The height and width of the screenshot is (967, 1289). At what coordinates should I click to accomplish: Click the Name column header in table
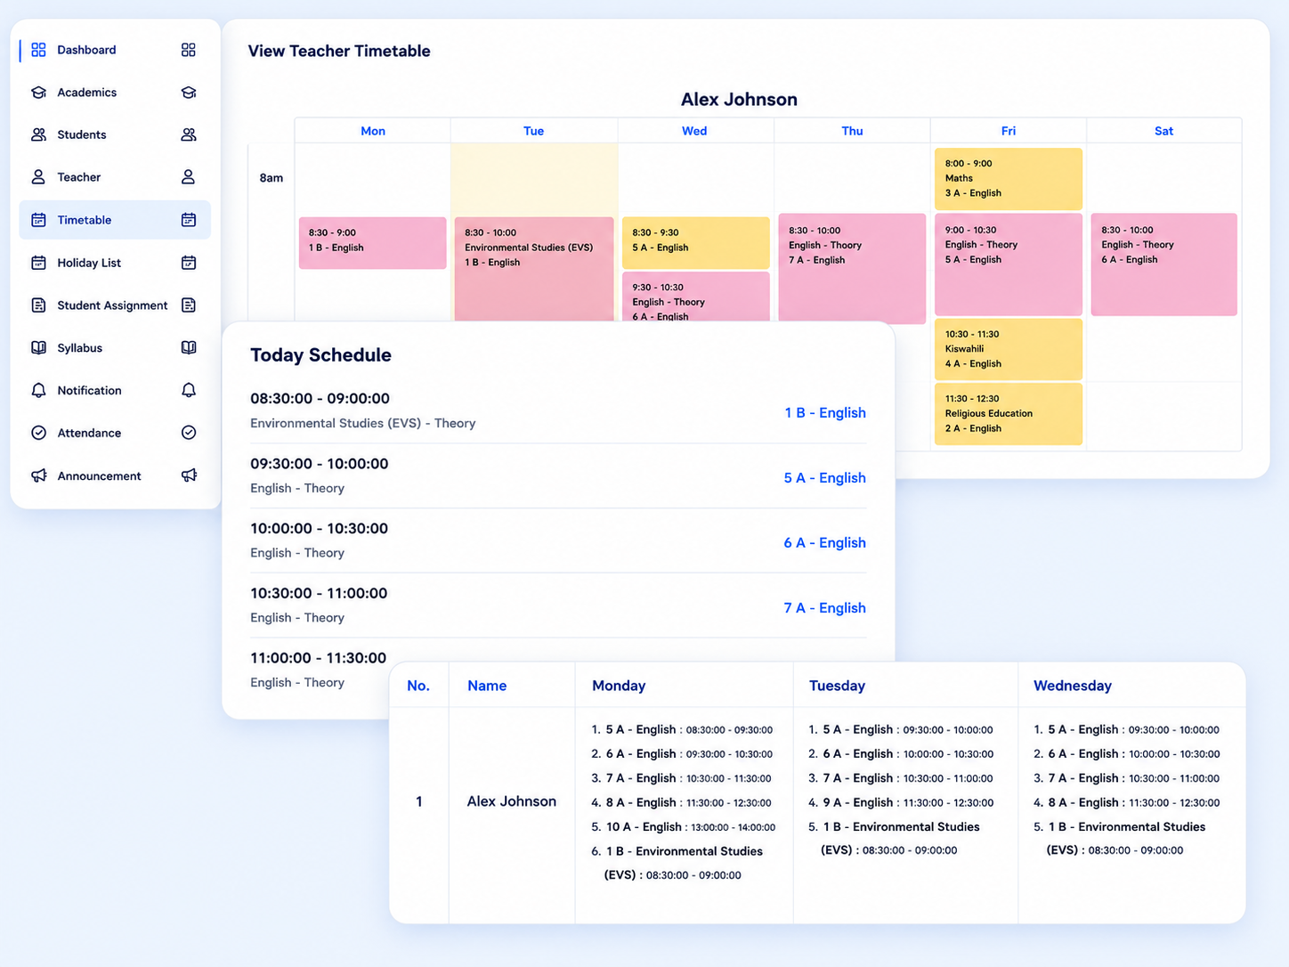point(487,686)
